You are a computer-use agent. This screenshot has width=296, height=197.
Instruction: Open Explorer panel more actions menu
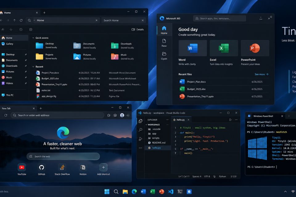167,120
